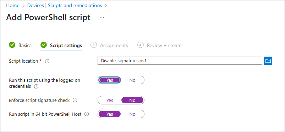The width and height of the screenshot is (285, 132).
Task: Click info icon next to logged on credentials
Action: pos(36,86)
